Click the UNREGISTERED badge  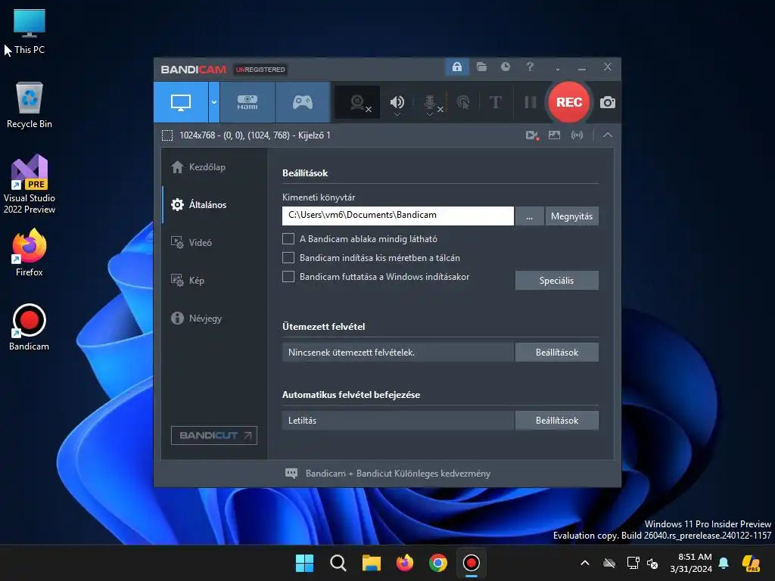click(x=260, y=69)
